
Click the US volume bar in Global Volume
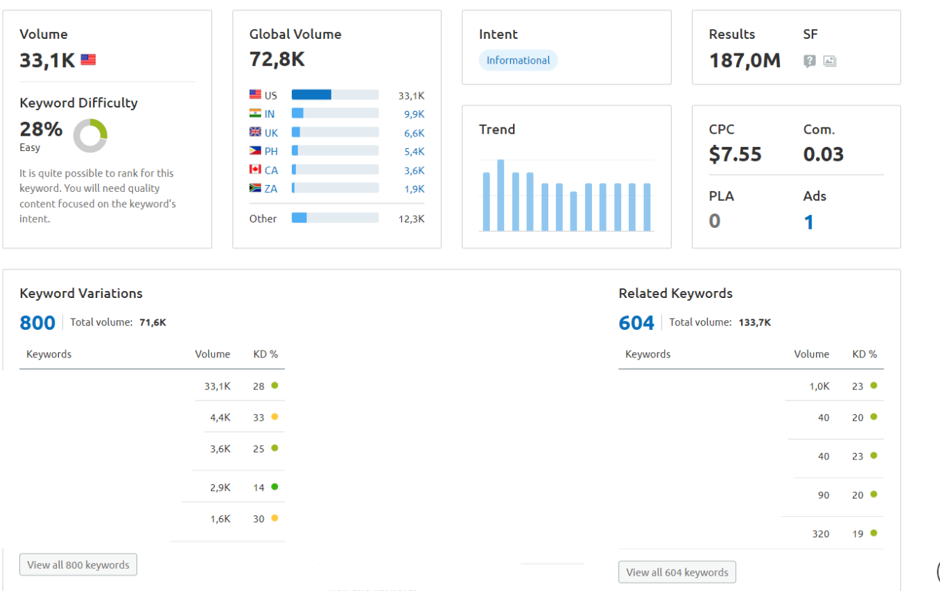click(336, 95)
